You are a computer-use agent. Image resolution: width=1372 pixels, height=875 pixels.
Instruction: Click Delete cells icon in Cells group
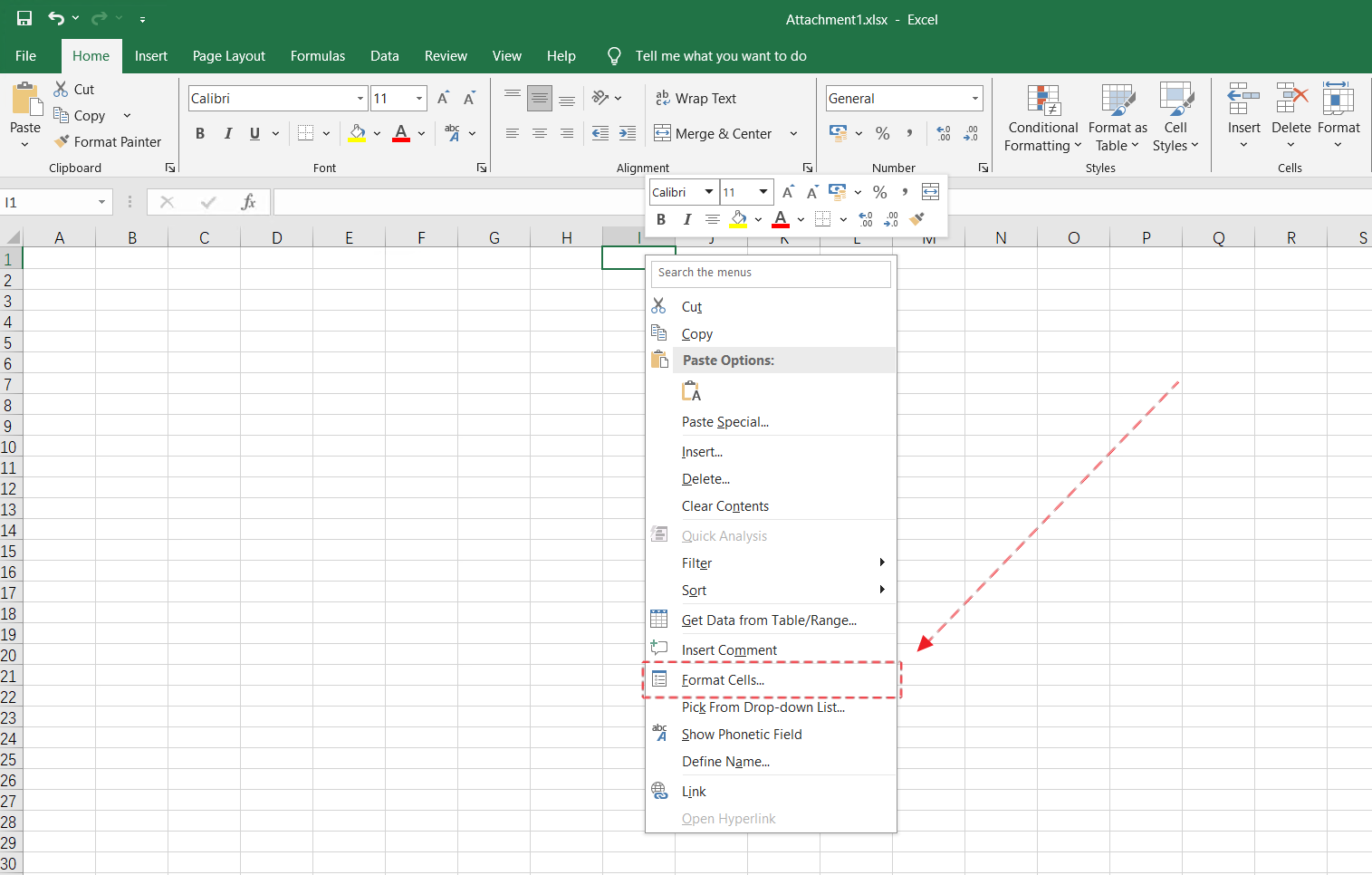point(1291,99)
